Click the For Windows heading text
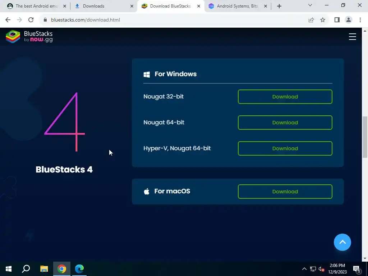This screenshot has width=368, height=276. pyautogui.click(x=175, y=74)
